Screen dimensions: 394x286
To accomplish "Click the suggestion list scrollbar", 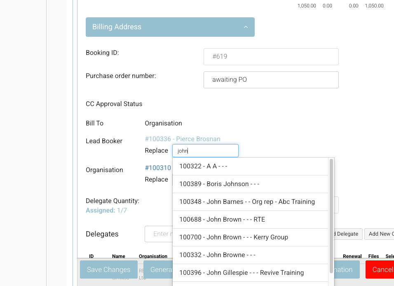I will click(331, 216).
